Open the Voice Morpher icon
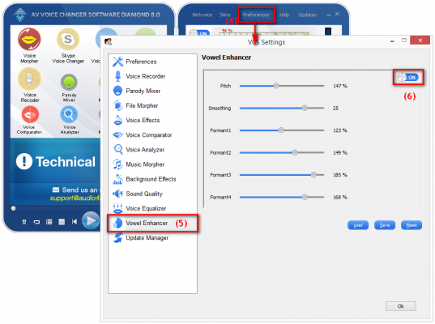This screenshot has width=435, height=324. pos(29,39)
